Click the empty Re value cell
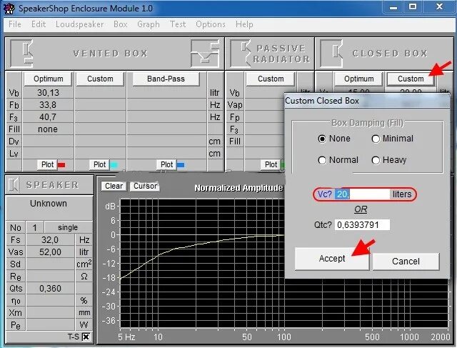The height and width of the screenshot is (348, 457). point(50,277)
